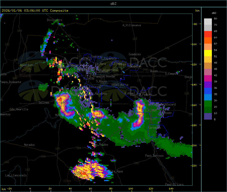Click the V_Atuel map label
The width and height of the screenshot is (227, 192).
click(x=130, y=93)
